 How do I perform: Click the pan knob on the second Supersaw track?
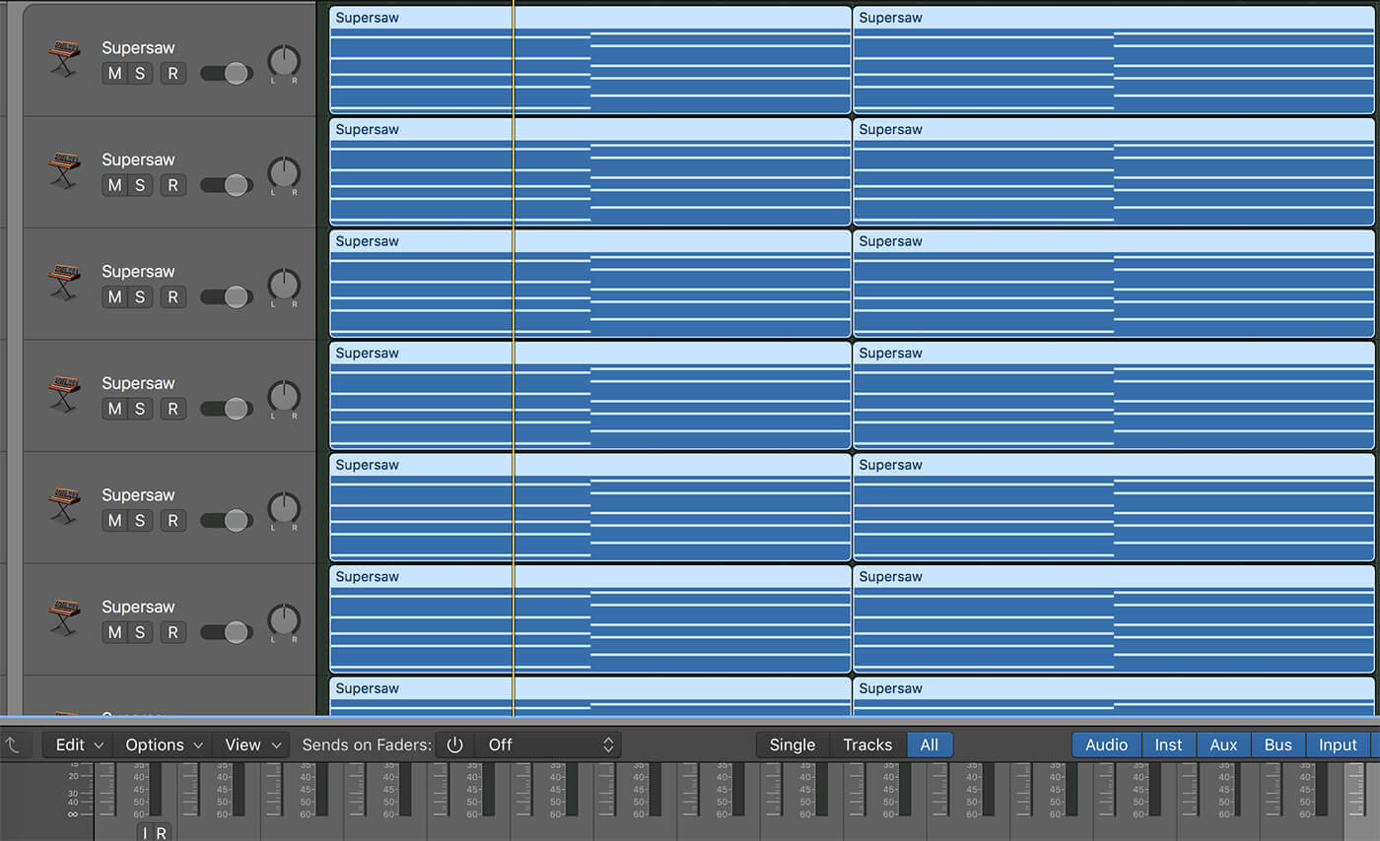click(284, 173)
